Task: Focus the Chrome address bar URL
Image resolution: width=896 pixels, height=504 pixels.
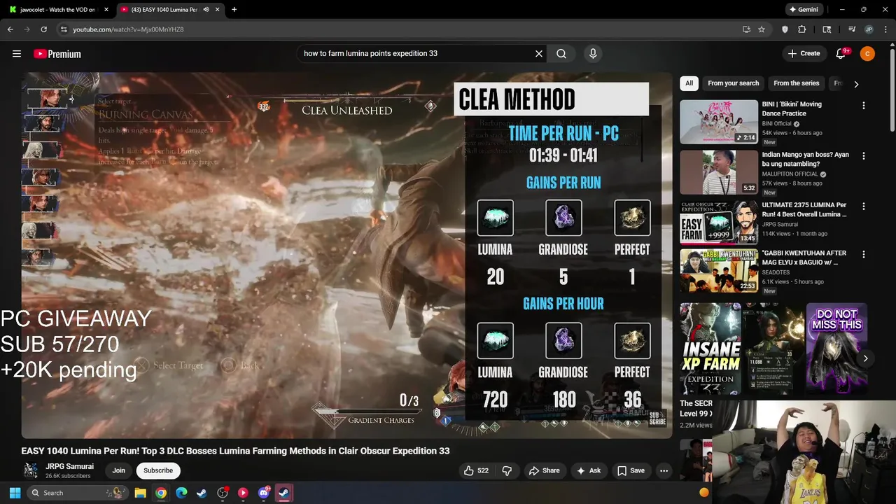Action: tap(128, 29)
